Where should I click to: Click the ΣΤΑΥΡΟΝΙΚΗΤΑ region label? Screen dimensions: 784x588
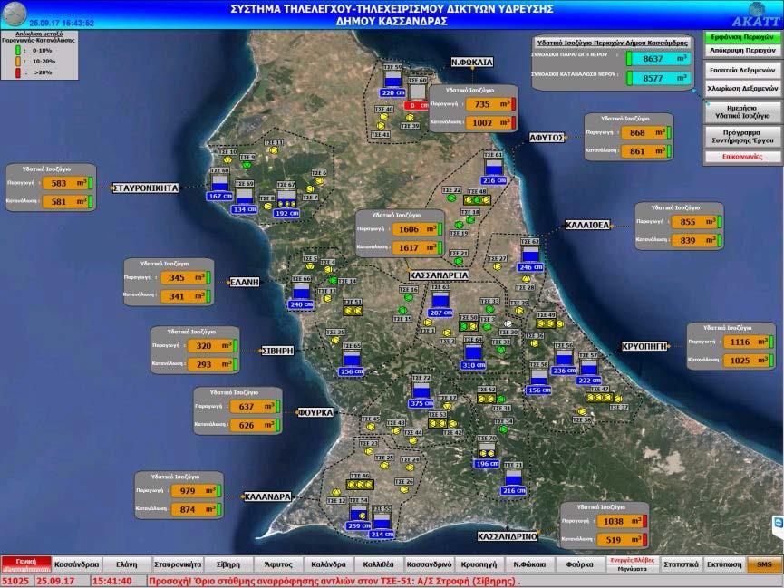point(146,188)
